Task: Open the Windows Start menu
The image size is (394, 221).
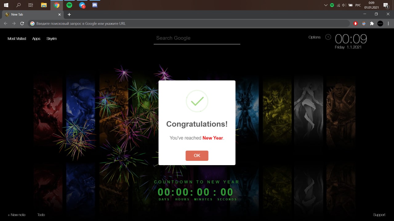Action: coord(6,5)
